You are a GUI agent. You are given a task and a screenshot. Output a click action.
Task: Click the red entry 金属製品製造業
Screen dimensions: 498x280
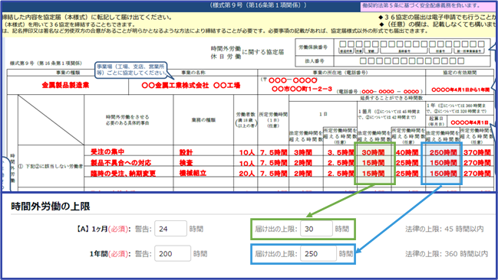(x=65, y=85)
